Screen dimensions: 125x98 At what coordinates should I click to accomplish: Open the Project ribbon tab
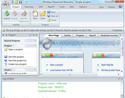click(x=16, y=7)
